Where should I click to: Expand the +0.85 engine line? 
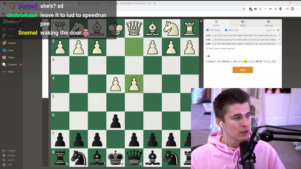click(x=280, y=39)
